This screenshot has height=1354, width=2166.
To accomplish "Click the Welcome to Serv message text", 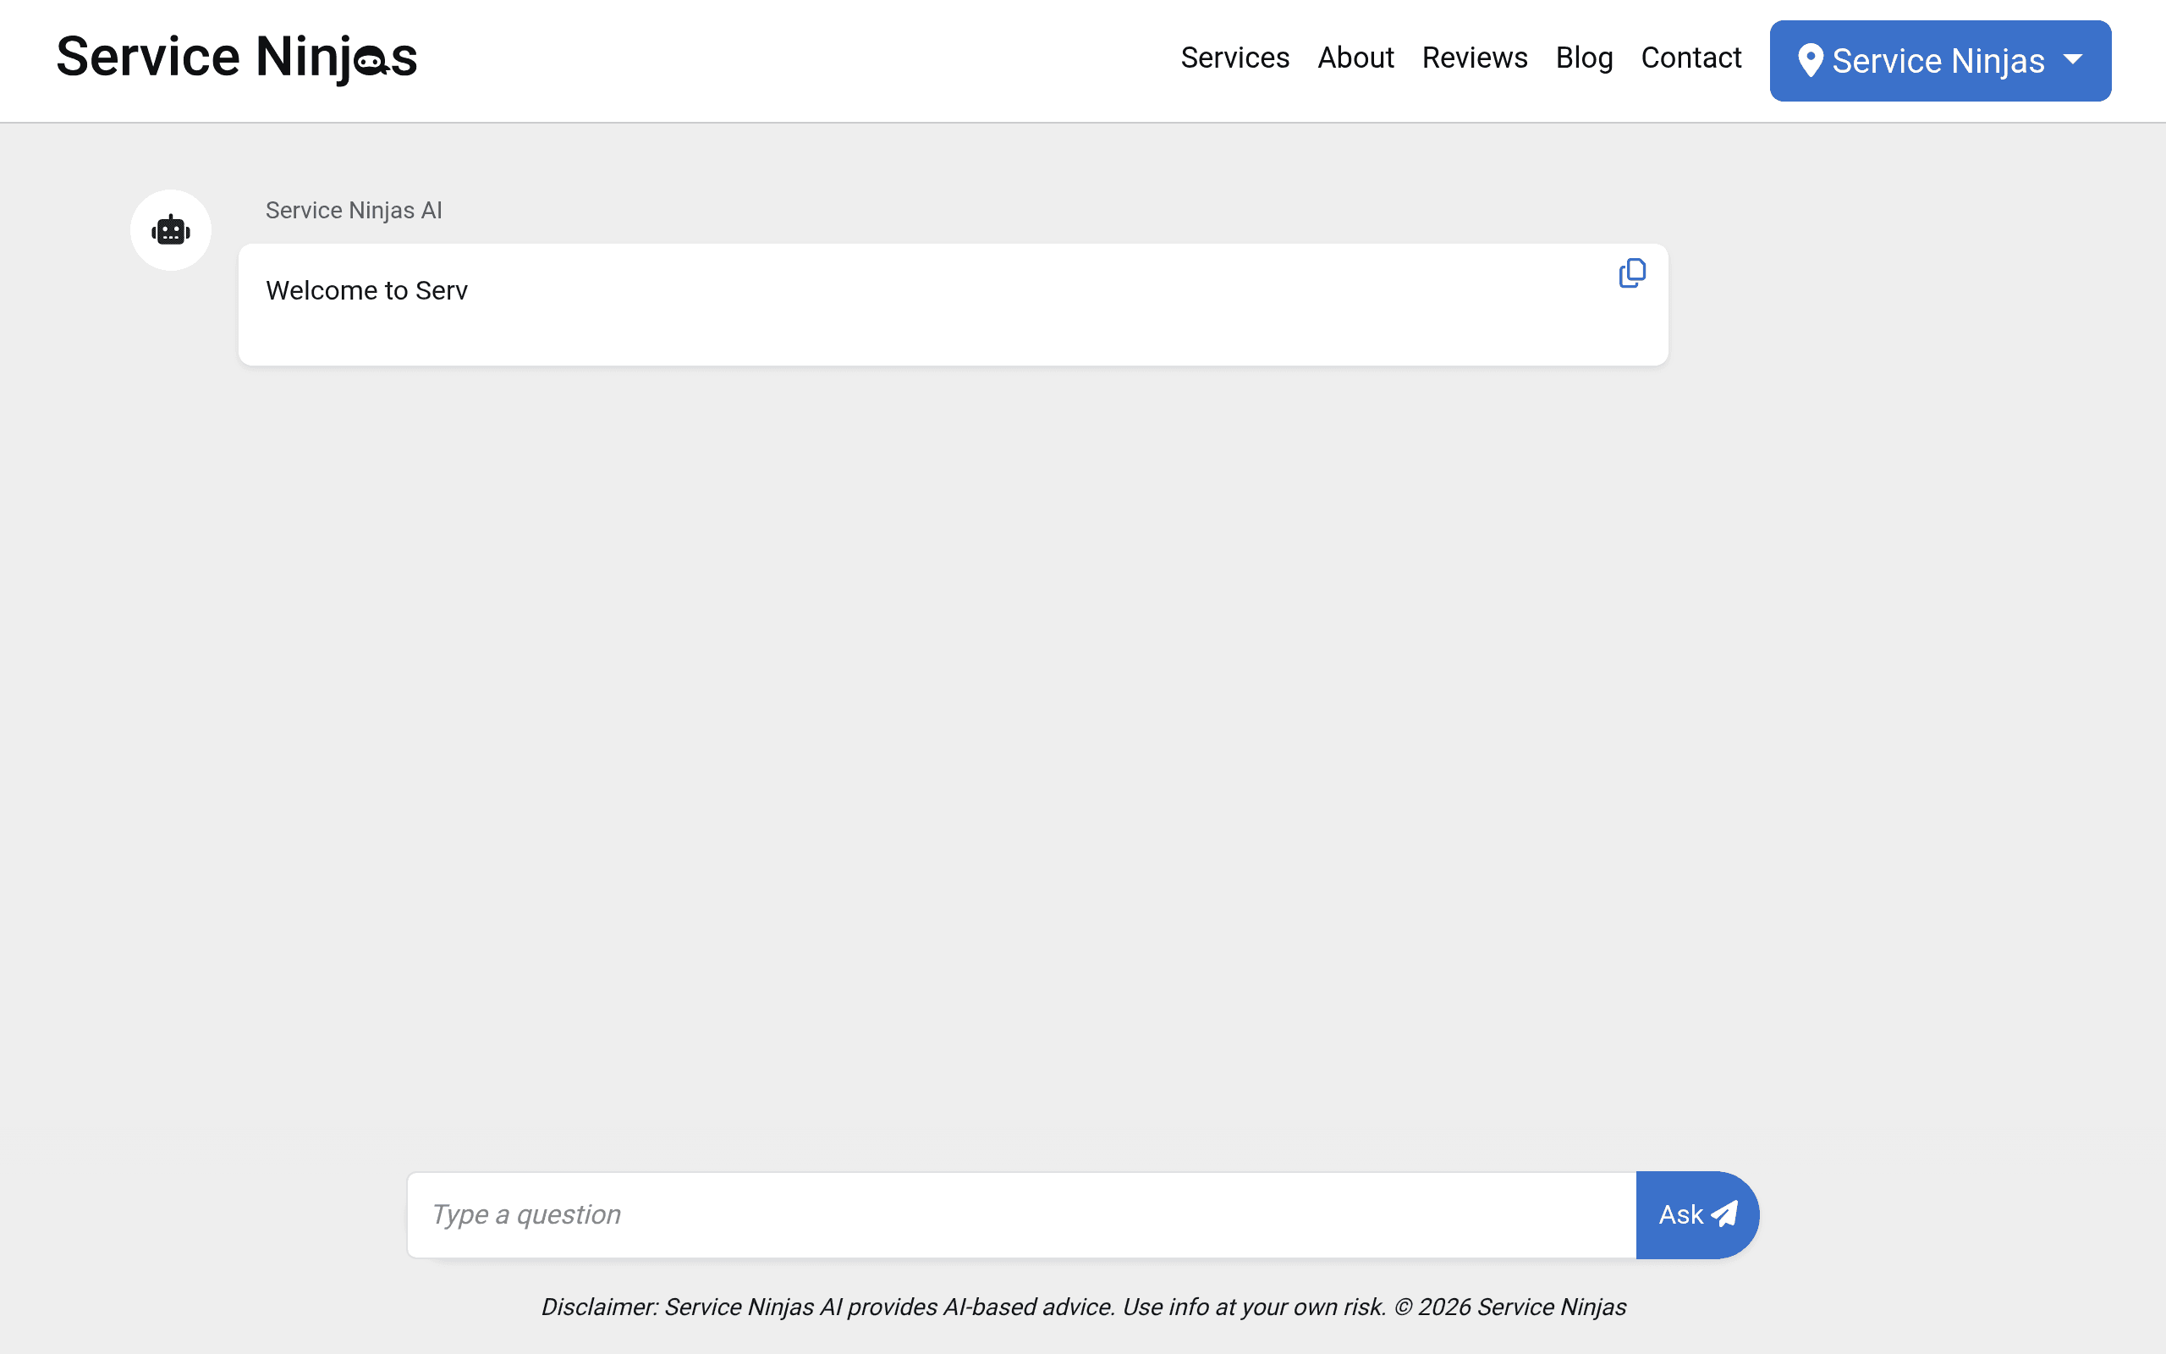I will 366,290.
